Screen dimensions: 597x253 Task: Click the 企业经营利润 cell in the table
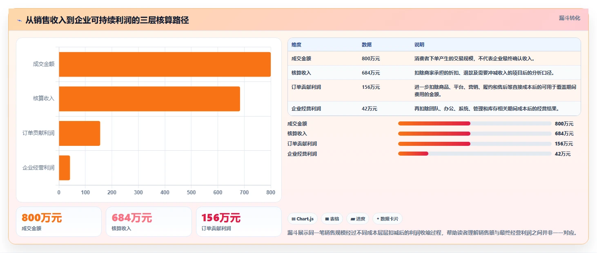click(306, 109)
